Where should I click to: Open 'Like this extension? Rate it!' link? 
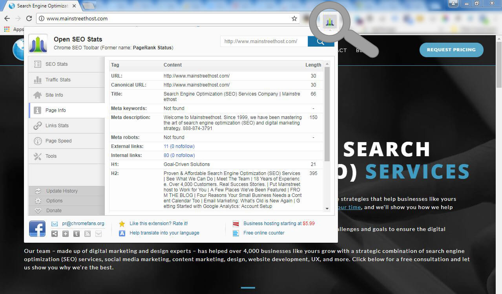tap(159, 224)
